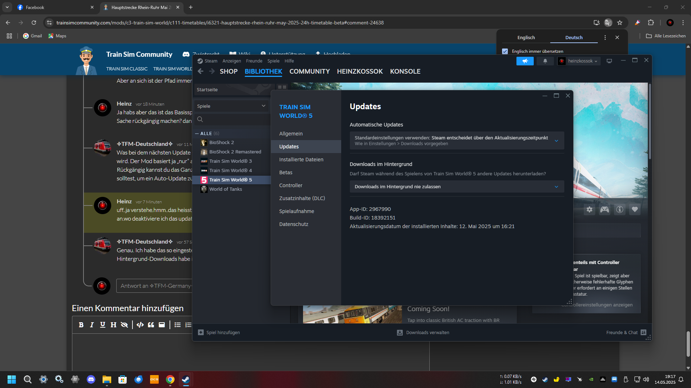Click the Steam announcements megaphone button

pos(525,61)
